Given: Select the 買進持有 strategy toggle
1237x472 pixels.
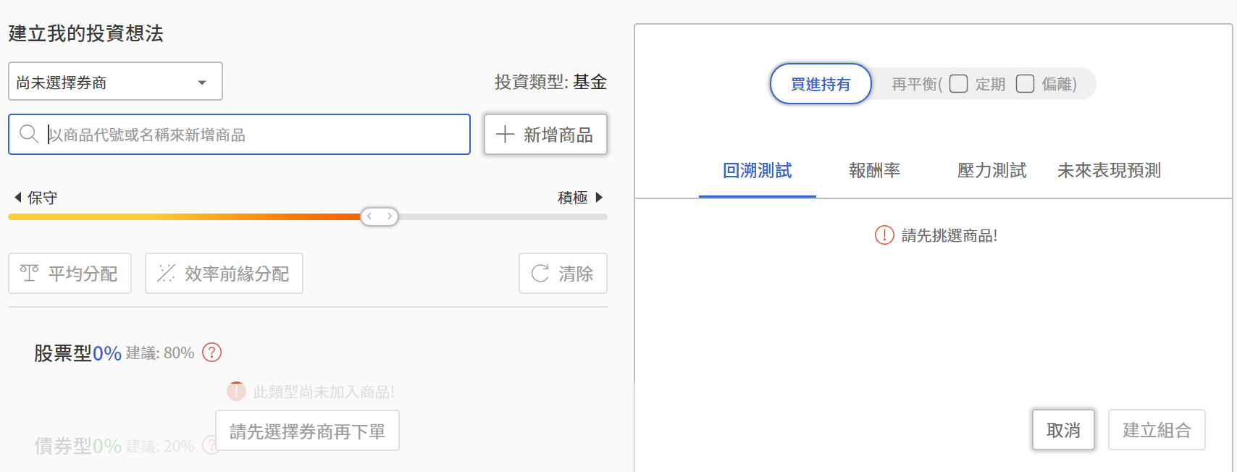Looking at the screenshot, I should [x=821, y=84].
